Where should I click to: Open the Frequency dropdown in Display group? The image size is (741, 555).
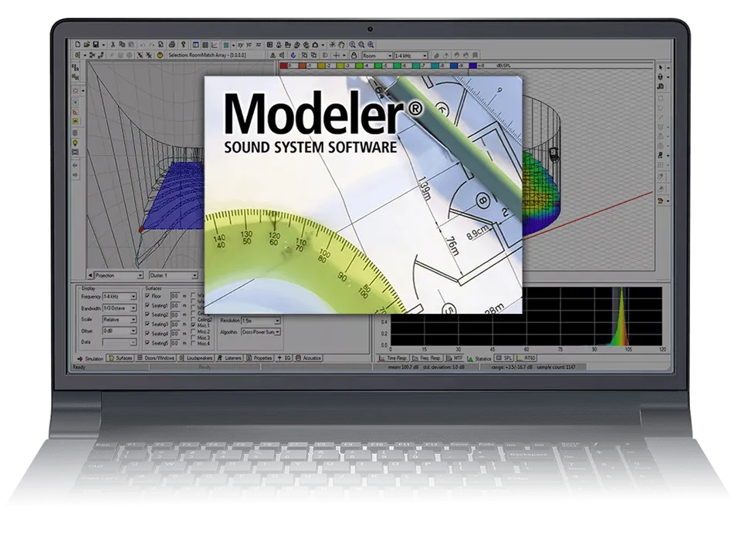[x=120, y=296]
